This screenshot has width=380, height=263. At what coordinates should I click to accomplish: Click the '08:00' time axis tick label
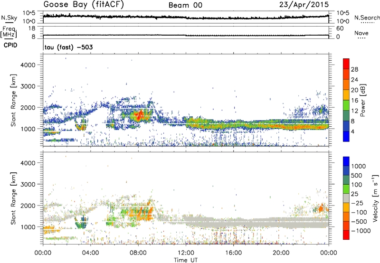click(x=138, y=253)
